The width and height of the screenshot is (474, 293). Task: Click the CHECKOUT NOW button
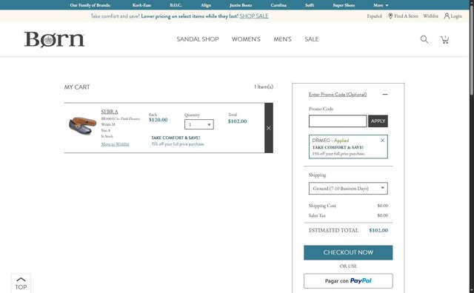tap(348, 252)
